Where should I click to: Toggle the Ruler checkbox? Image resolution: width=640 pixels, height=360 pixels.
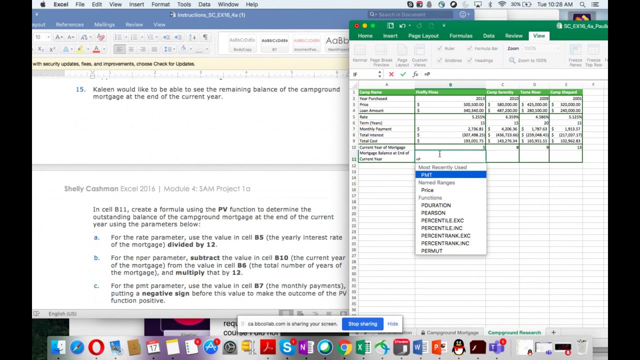(439, 48)
